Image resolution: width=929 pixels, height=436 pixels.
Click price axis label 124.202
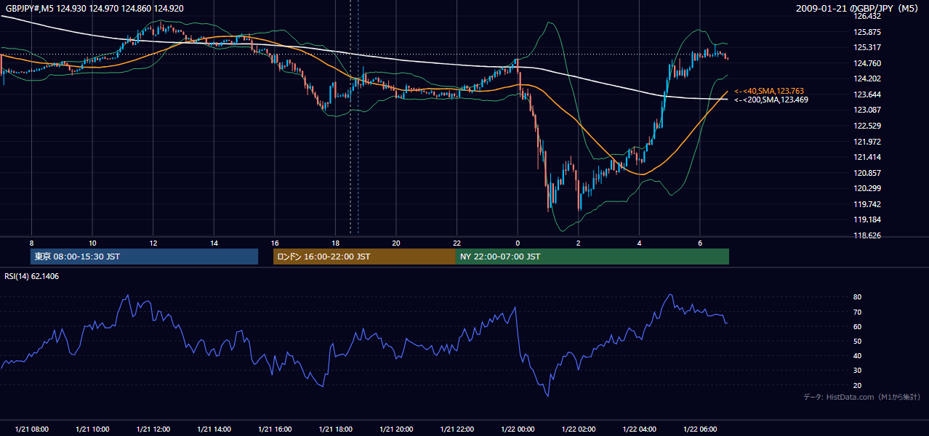pyautogui.click(x=867, y=78)
